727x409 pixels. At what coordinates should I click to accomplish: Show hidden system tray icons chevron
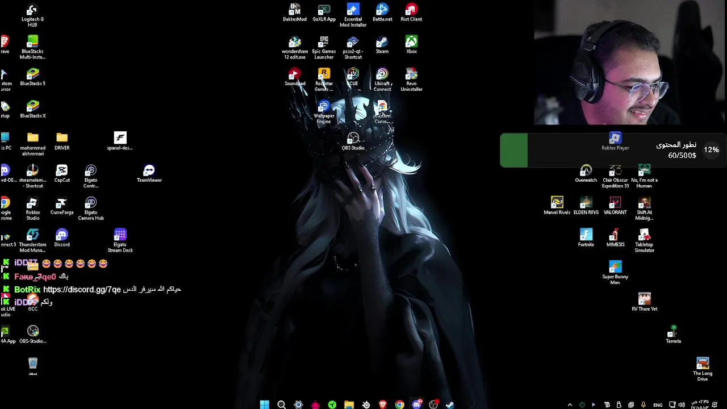570,405
